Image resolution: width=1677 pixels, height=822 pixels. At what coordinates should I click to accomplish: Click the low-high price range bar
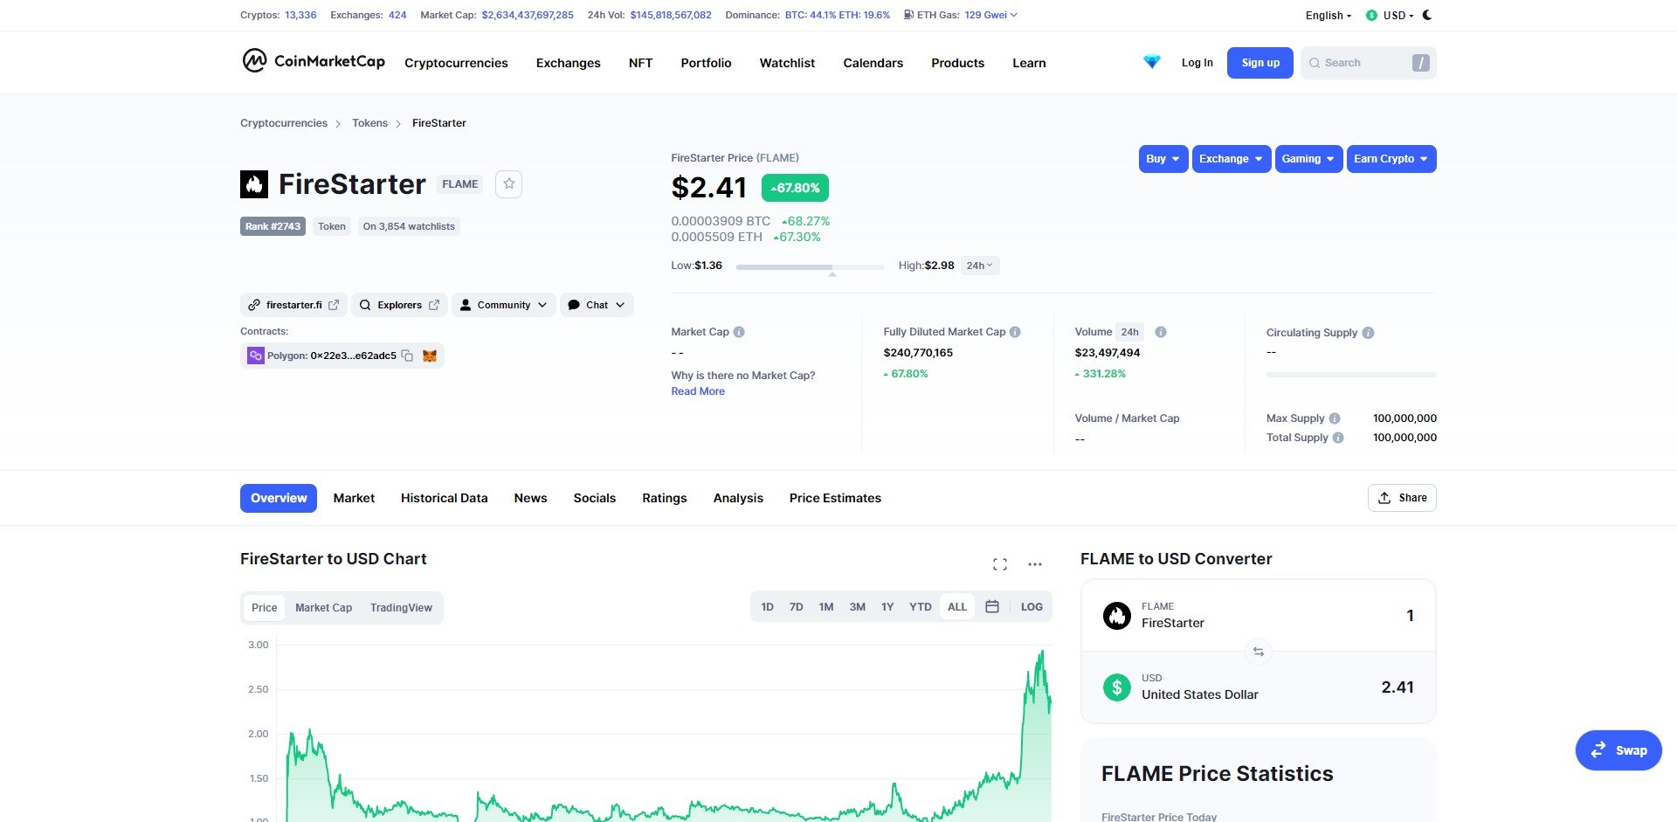pos(810,266)
